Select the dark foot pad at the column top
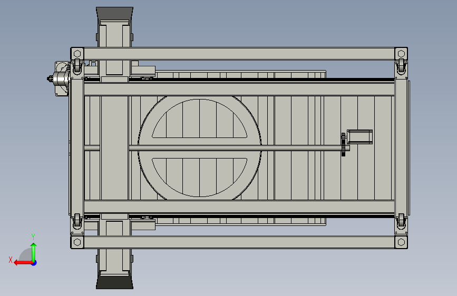The width and height of the screenshot is (457, 296). coord(114,13)
